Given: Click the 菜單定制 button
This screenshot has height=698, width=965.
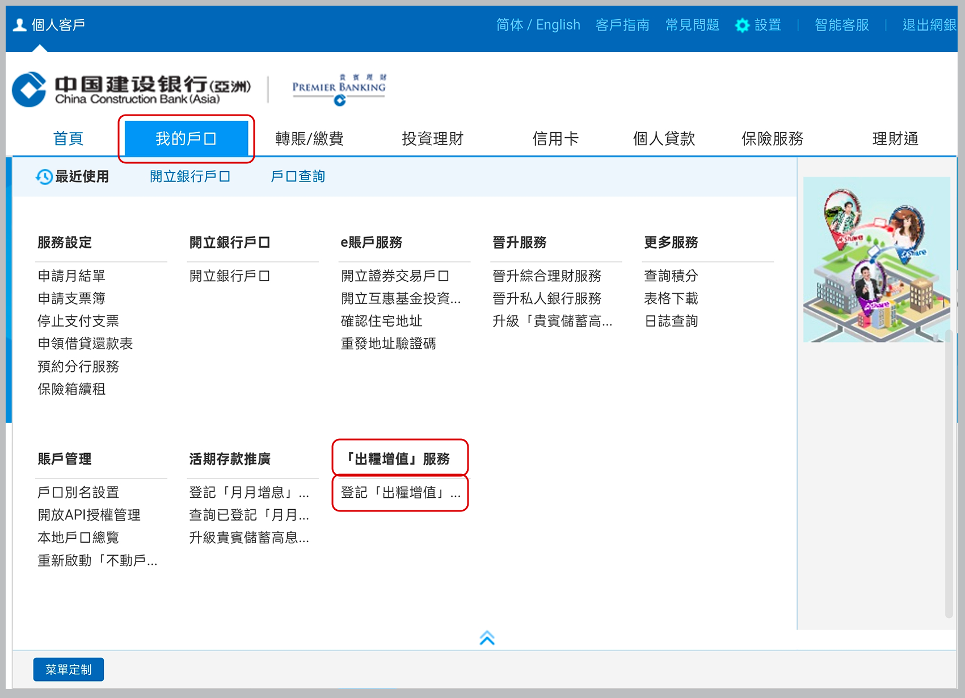Looking at the screenshot, I should [68, 670].
